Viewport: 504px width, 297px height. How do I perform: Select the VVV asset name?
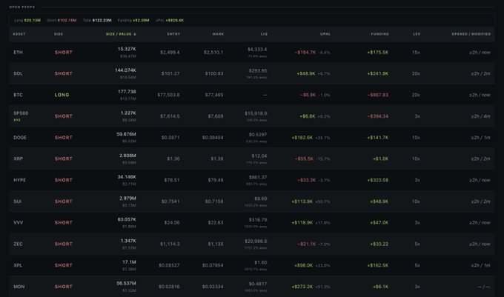point(19,222)
